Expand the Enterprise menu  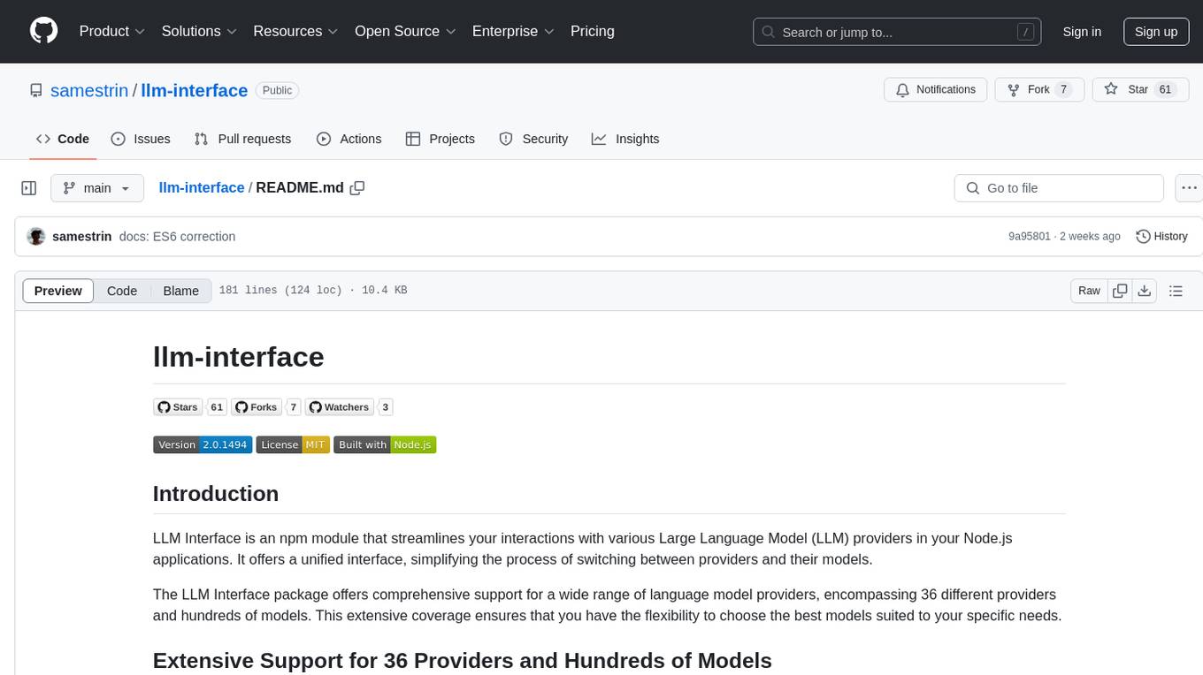pos(513,31)
